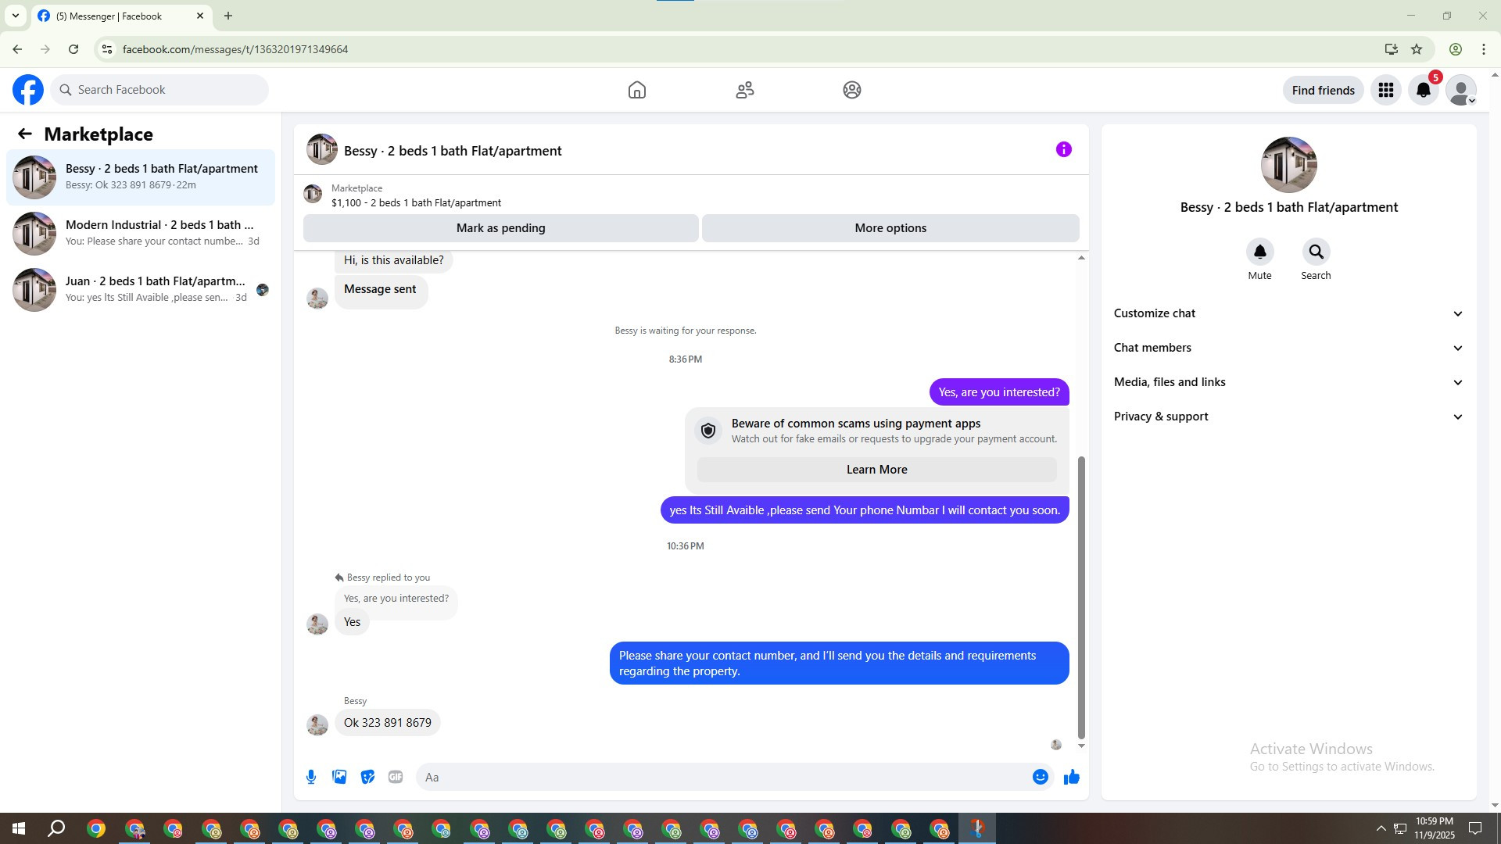Go back from Marketplace with arrow

pos(25,134)
